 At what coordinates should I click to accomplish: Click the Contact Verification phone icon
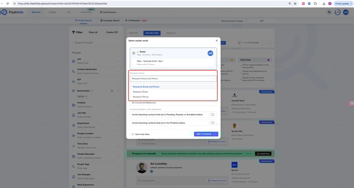pyautogui.click(x=74, y=72)
